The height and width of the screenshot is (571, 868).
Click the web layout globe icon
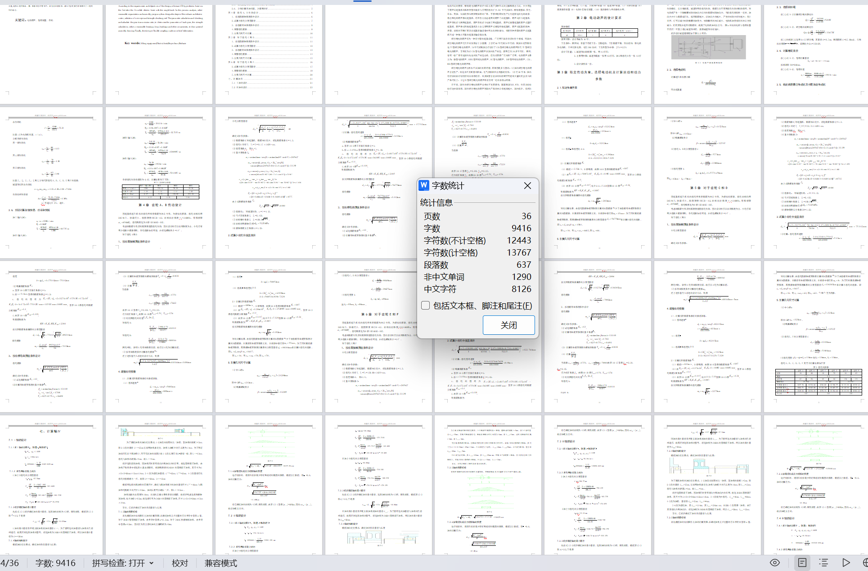coord(865,562)
